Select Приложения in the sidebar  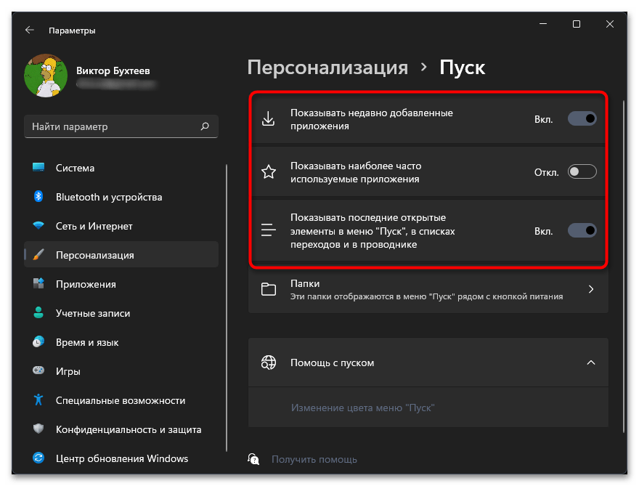pos(85,284)
